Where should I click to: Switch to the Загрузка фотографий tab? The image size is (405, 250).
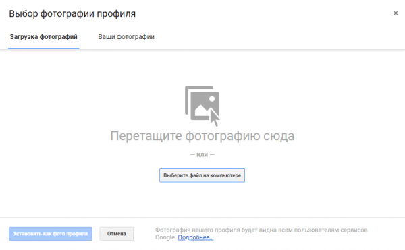click(x=44, y=37)
